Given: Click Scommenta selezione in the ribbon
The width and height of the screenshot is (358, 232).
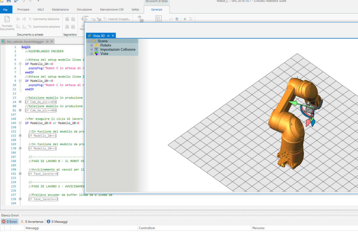Looking at the screenshot, I should pyautogui.click(x=44, y=27).
